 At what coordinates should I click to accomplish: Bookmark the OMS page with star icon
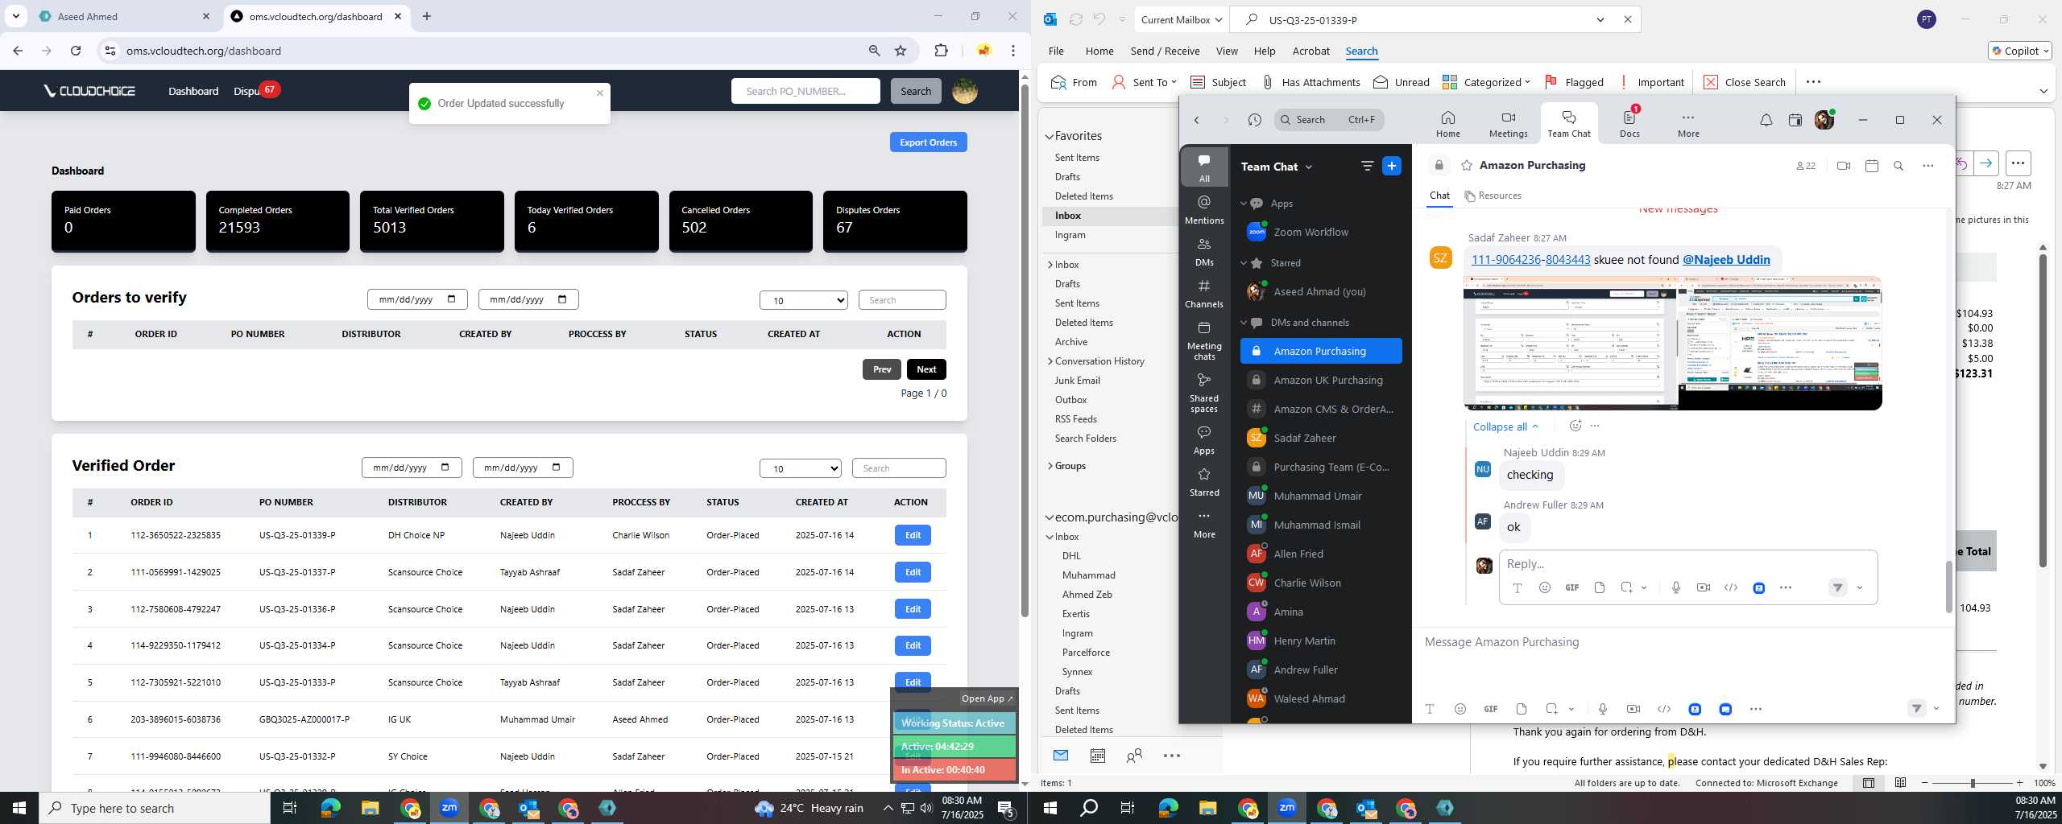[901, 51]
